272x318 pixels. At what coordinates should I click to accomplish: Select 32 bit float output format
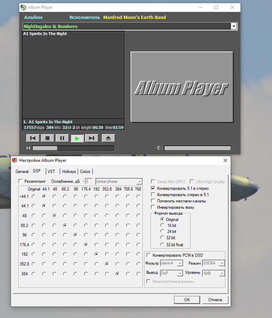click(162, 244)
